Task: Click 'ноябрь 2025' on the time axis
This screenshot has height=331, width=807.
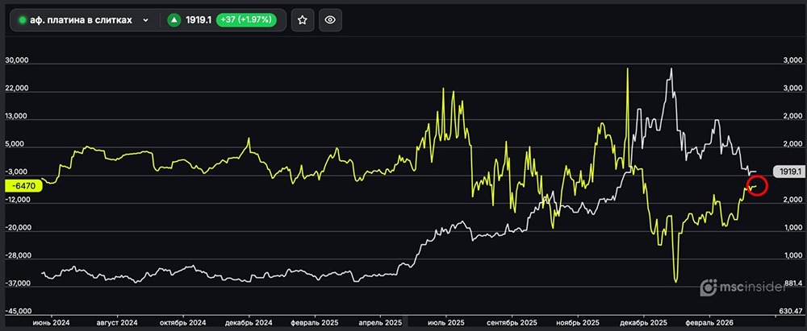Action: 579,322
